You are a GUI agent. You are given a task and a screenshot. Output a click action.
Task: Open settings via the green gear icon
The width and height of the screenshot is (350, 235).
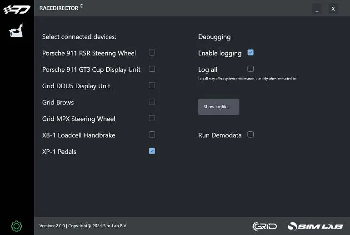click(x=16, y=226)
